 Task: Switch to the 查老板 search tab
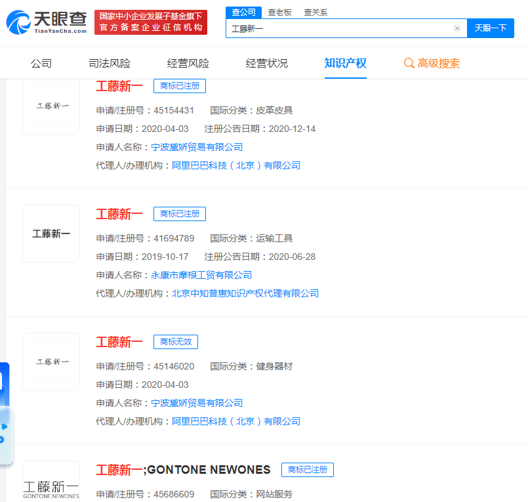(279, 12)
